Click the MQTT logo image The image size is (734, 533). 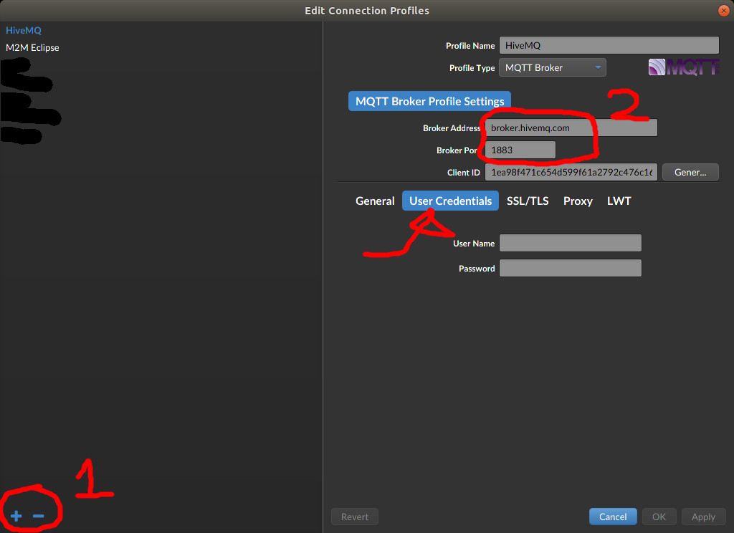point(684,67)
